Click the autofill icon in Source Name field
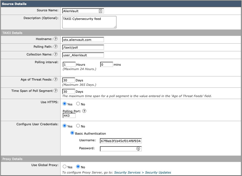This screenshot has height=176, width=242. tap(100, 11)
